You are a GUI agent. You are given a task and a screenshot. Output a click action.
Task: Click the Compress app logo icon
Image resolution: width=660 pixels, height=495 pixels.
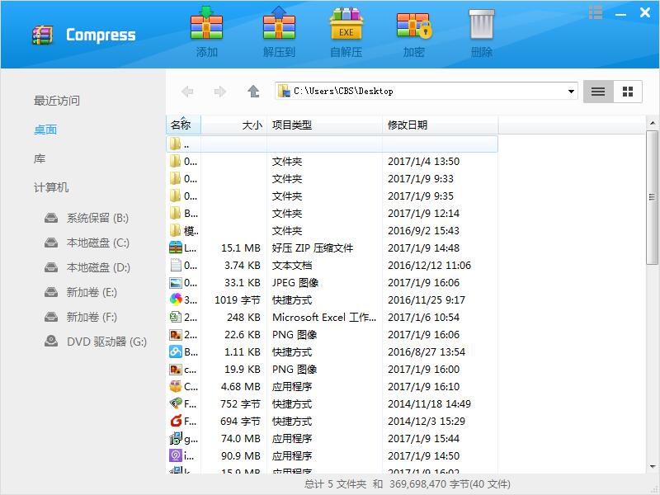click(x=43, y=35)
